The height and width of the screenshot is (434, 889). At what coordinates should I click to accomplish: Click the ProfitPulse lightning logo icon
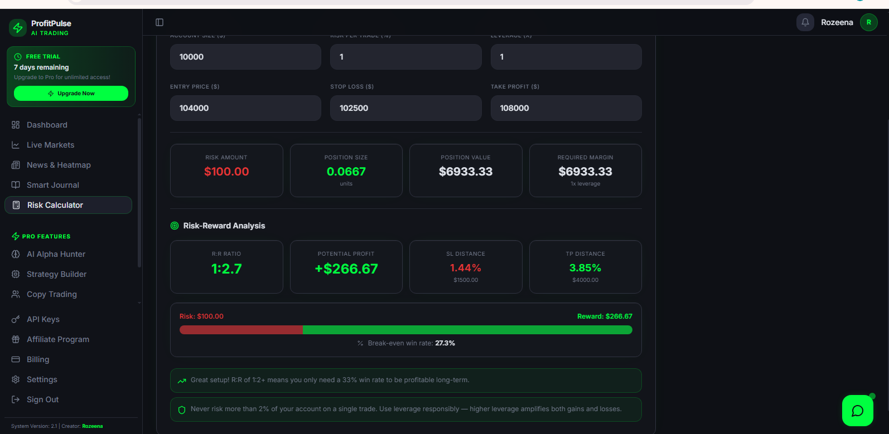(x=18, y=28)
